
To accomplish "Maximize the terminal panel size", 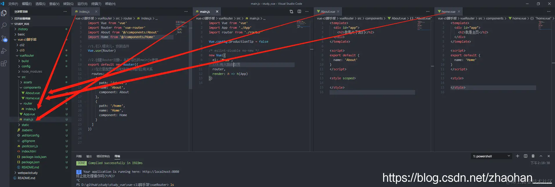I will pyautogui.click(x=541, y=156).
